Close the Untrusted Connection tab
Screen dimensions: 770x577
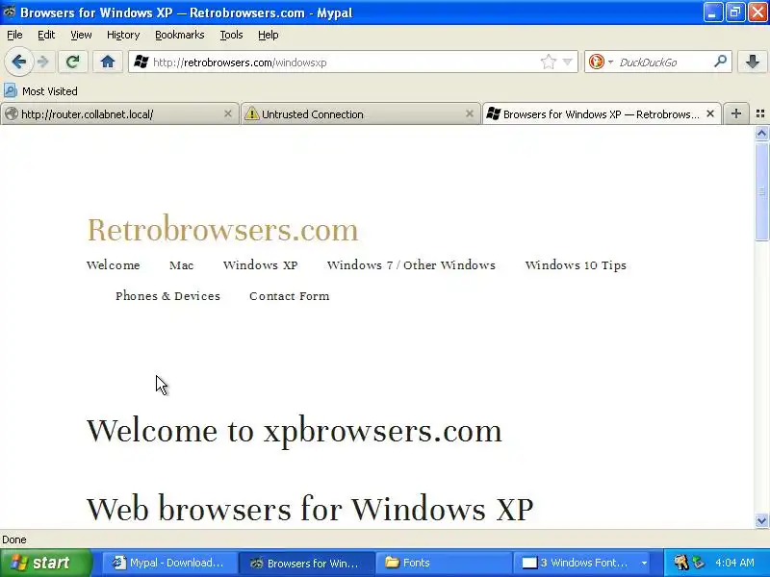(x=469, y=113)
